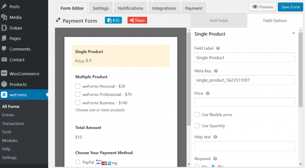The image size is (305, 168).
Task: Switch to Add Fields panel tab
Action: coord(219,20)
